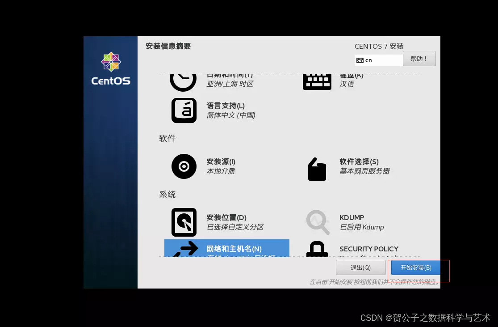Image resolution: width=498 pixels, height=327 pixels.
Task: Open the 安装源 installation source icon
Action: 184,166
